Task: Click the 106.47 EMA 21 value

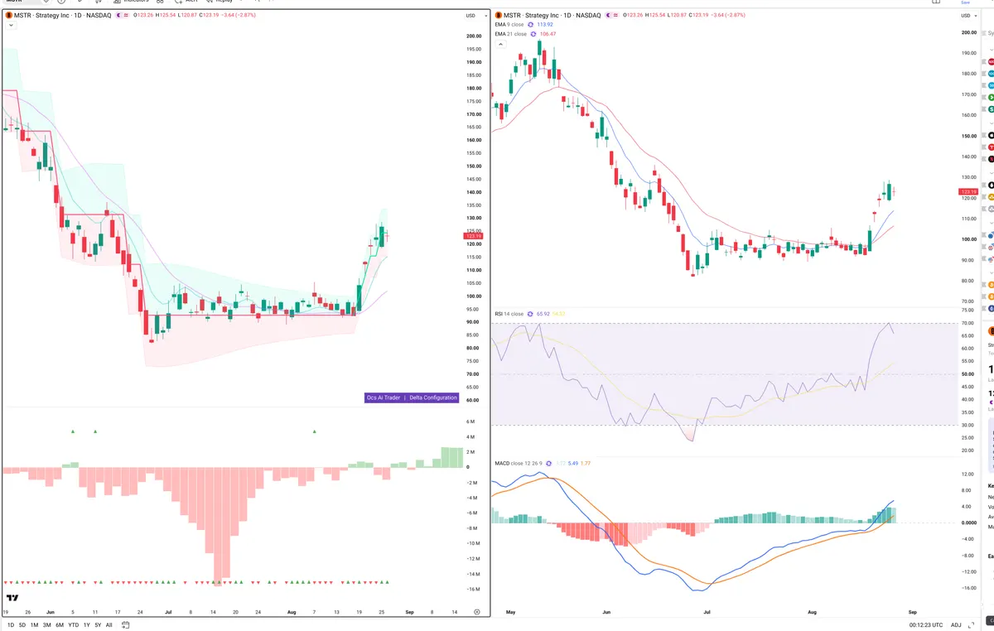Action: (548, 34)
